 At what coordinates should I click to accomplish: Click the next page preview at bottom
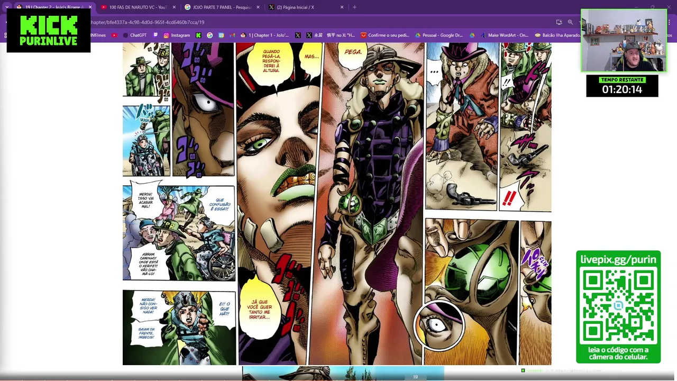343,374
